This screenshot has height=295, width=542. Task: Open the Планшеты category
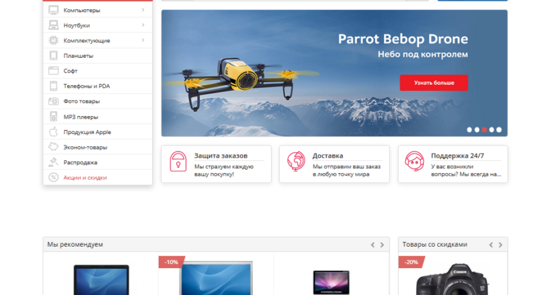(x=79, y=56)
